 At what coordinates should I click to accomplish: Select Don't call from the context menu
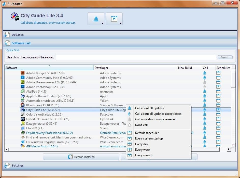click(x=141, y=125)
